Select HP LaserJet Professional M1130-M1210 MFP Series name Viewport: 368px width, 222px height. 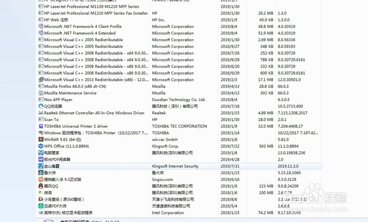(92, 7)
